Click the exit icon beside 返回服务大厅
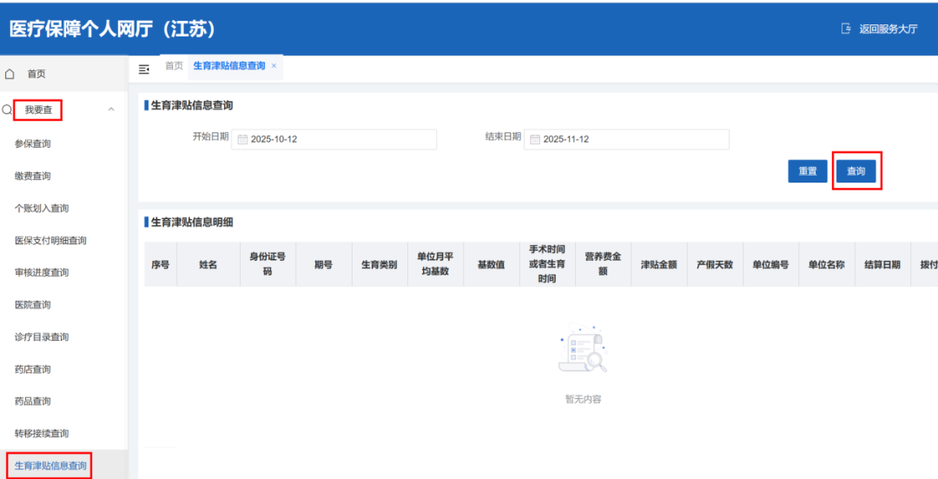The height and width of the screenshot is (479, 938). tap(846, 29)
